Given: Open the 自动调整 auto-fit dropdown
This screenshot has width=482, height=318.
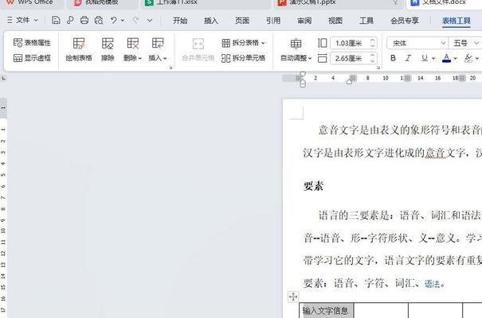Looking at the screenshot, I should 296,49.
